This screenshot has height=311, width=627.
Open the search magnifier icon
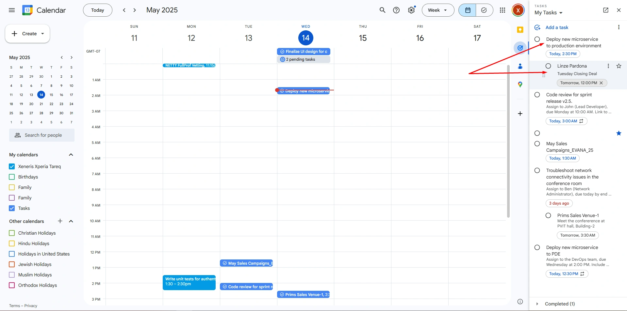[x=382, y=10]
